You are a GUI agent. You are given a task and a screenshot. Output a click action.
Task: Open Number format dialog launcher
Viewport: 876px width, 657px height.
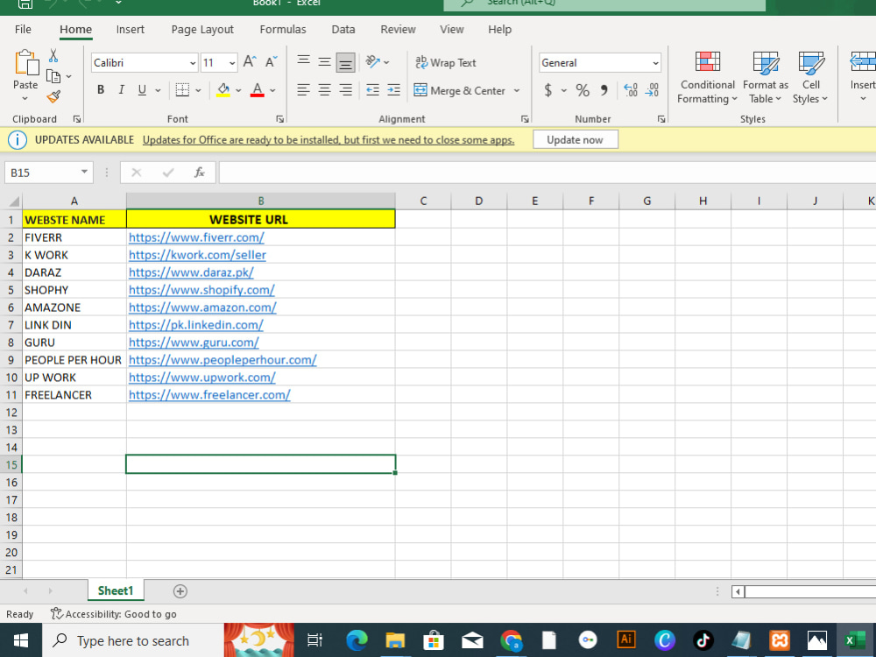point(661,119)
